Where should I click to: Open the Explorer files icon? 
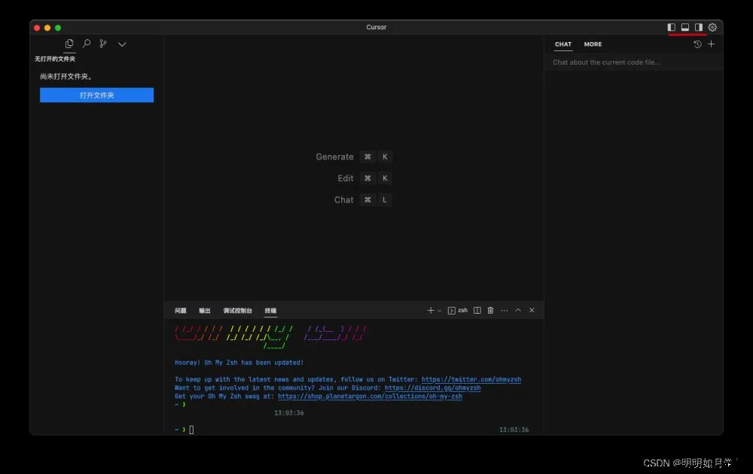(x=69, y=44)
